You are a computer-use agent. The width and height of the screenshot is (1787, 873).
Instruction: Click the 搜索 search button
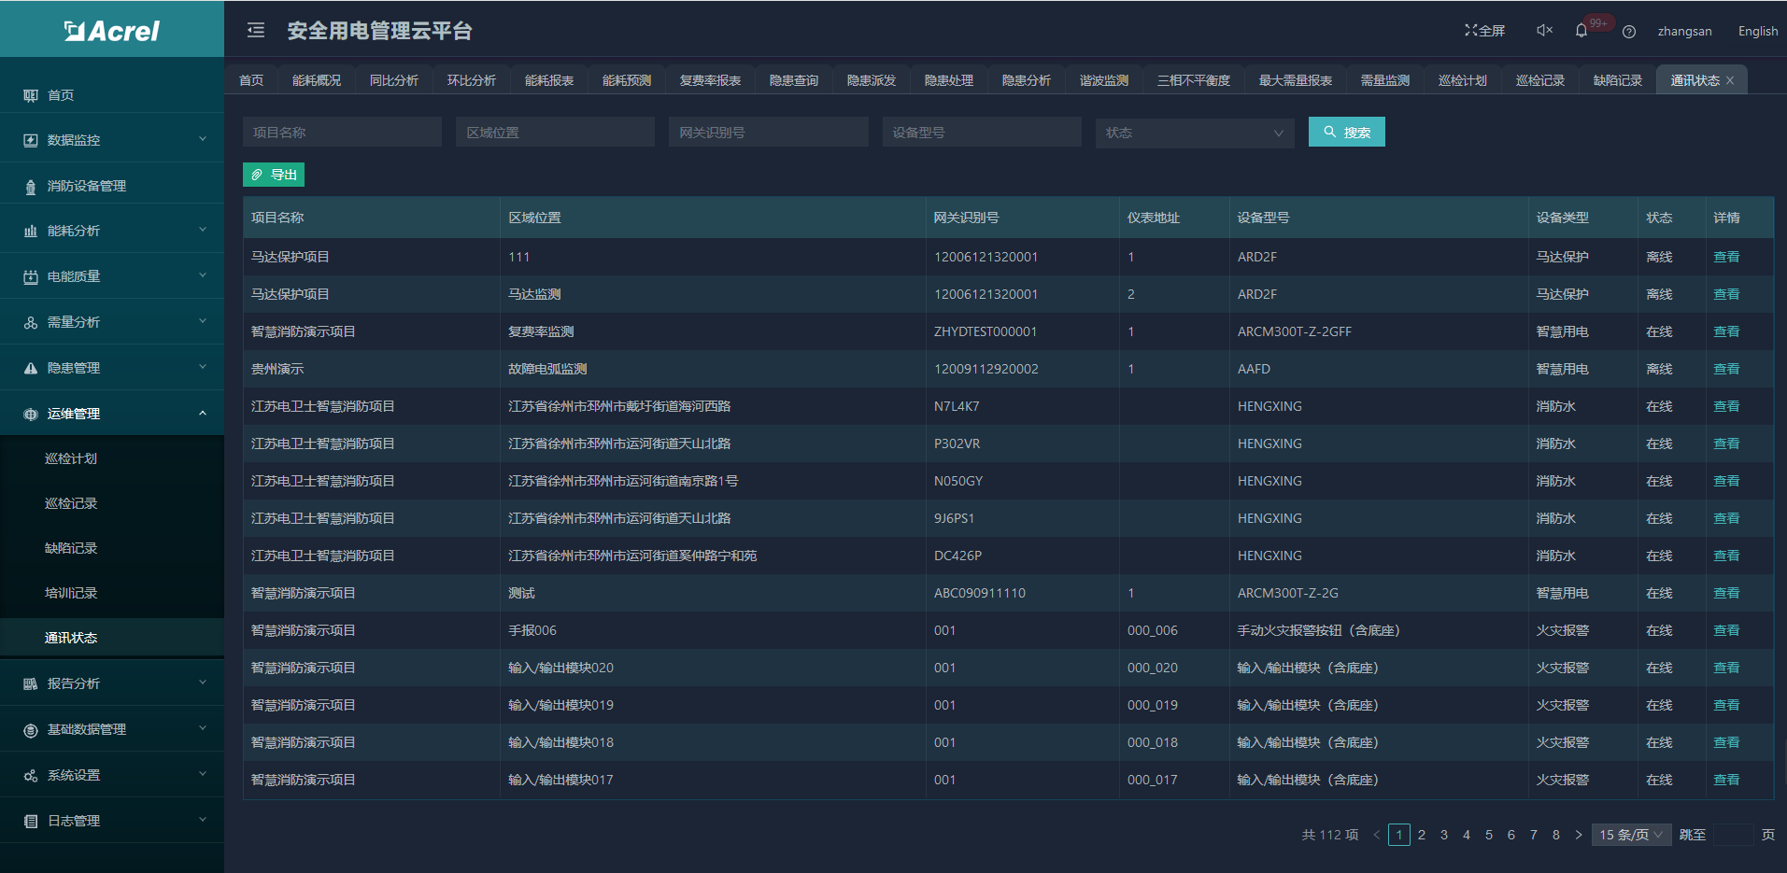1346,133
